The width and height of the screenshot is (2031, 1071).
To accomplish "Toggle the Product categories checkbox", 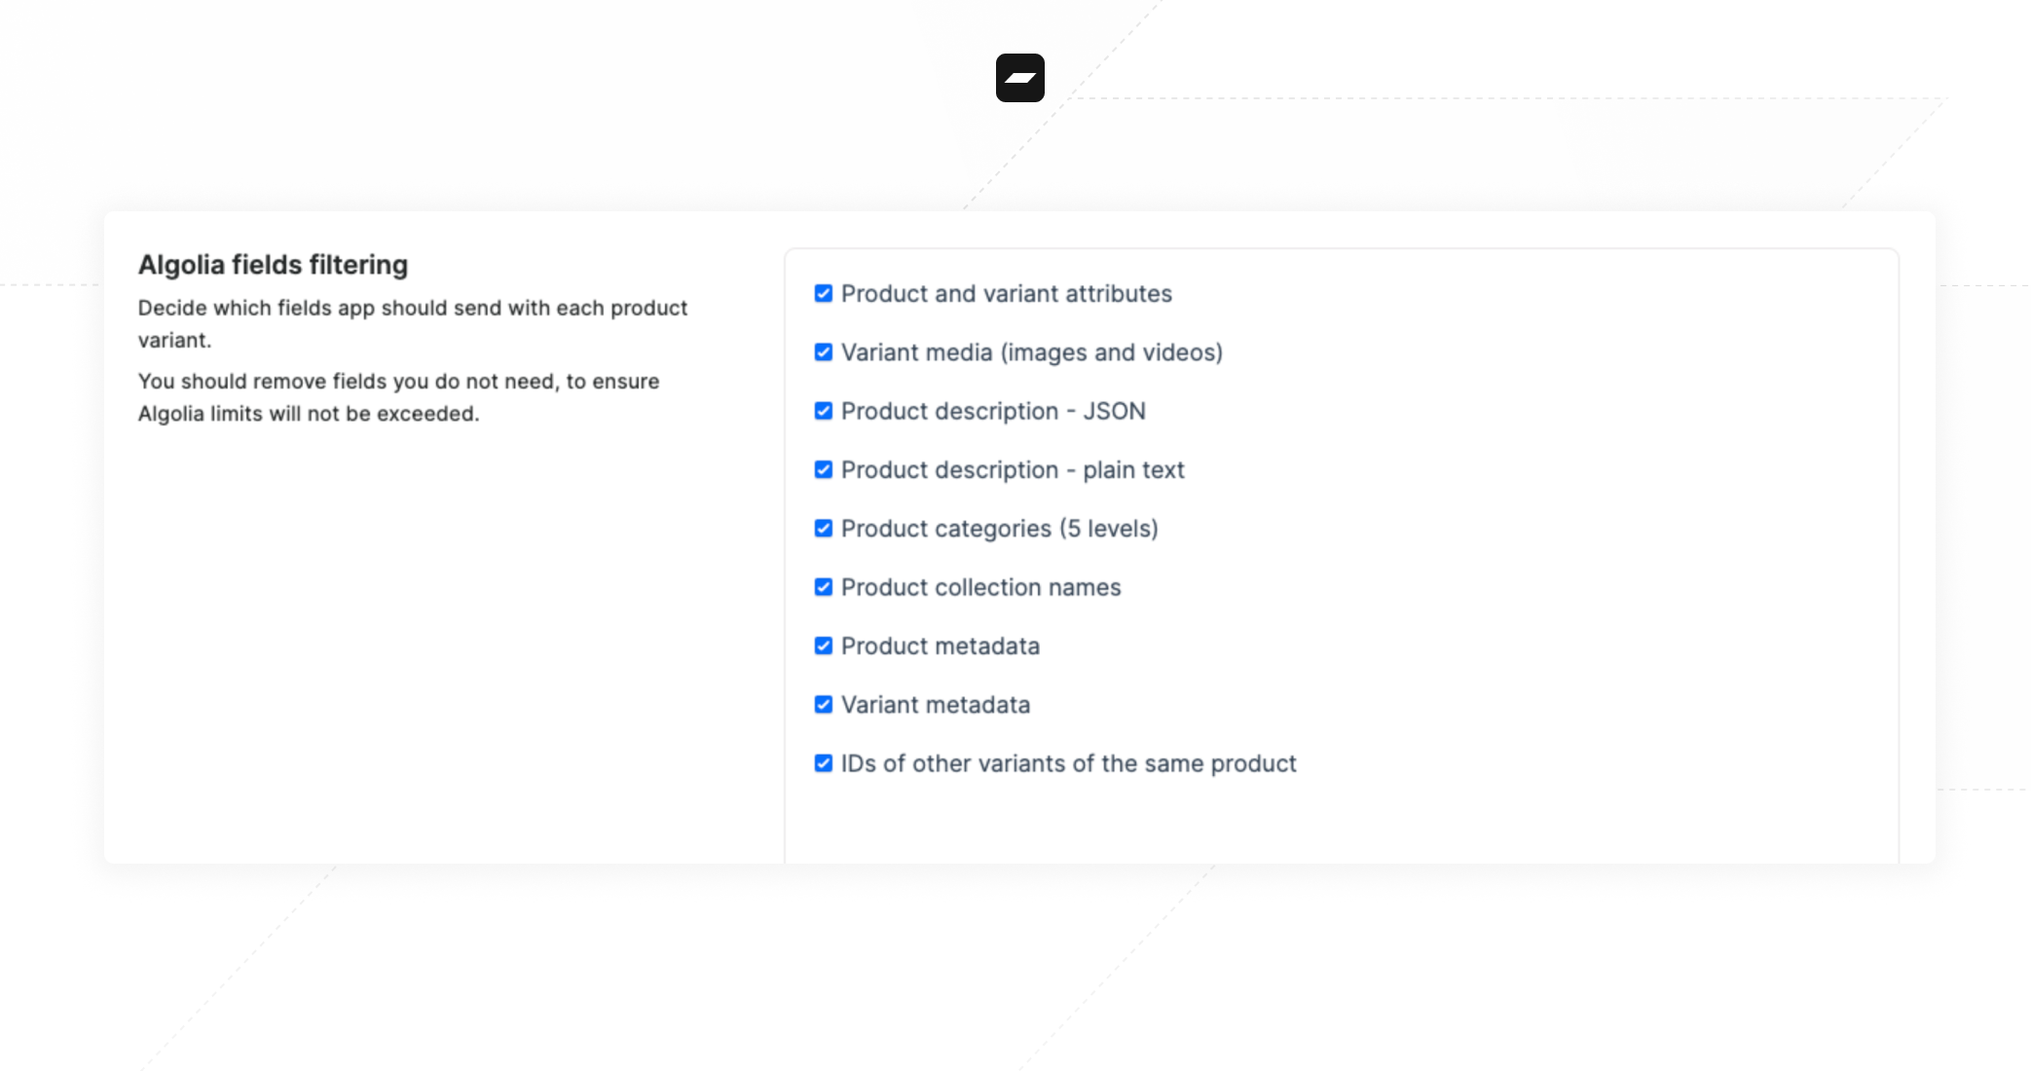I will point(824,528).
